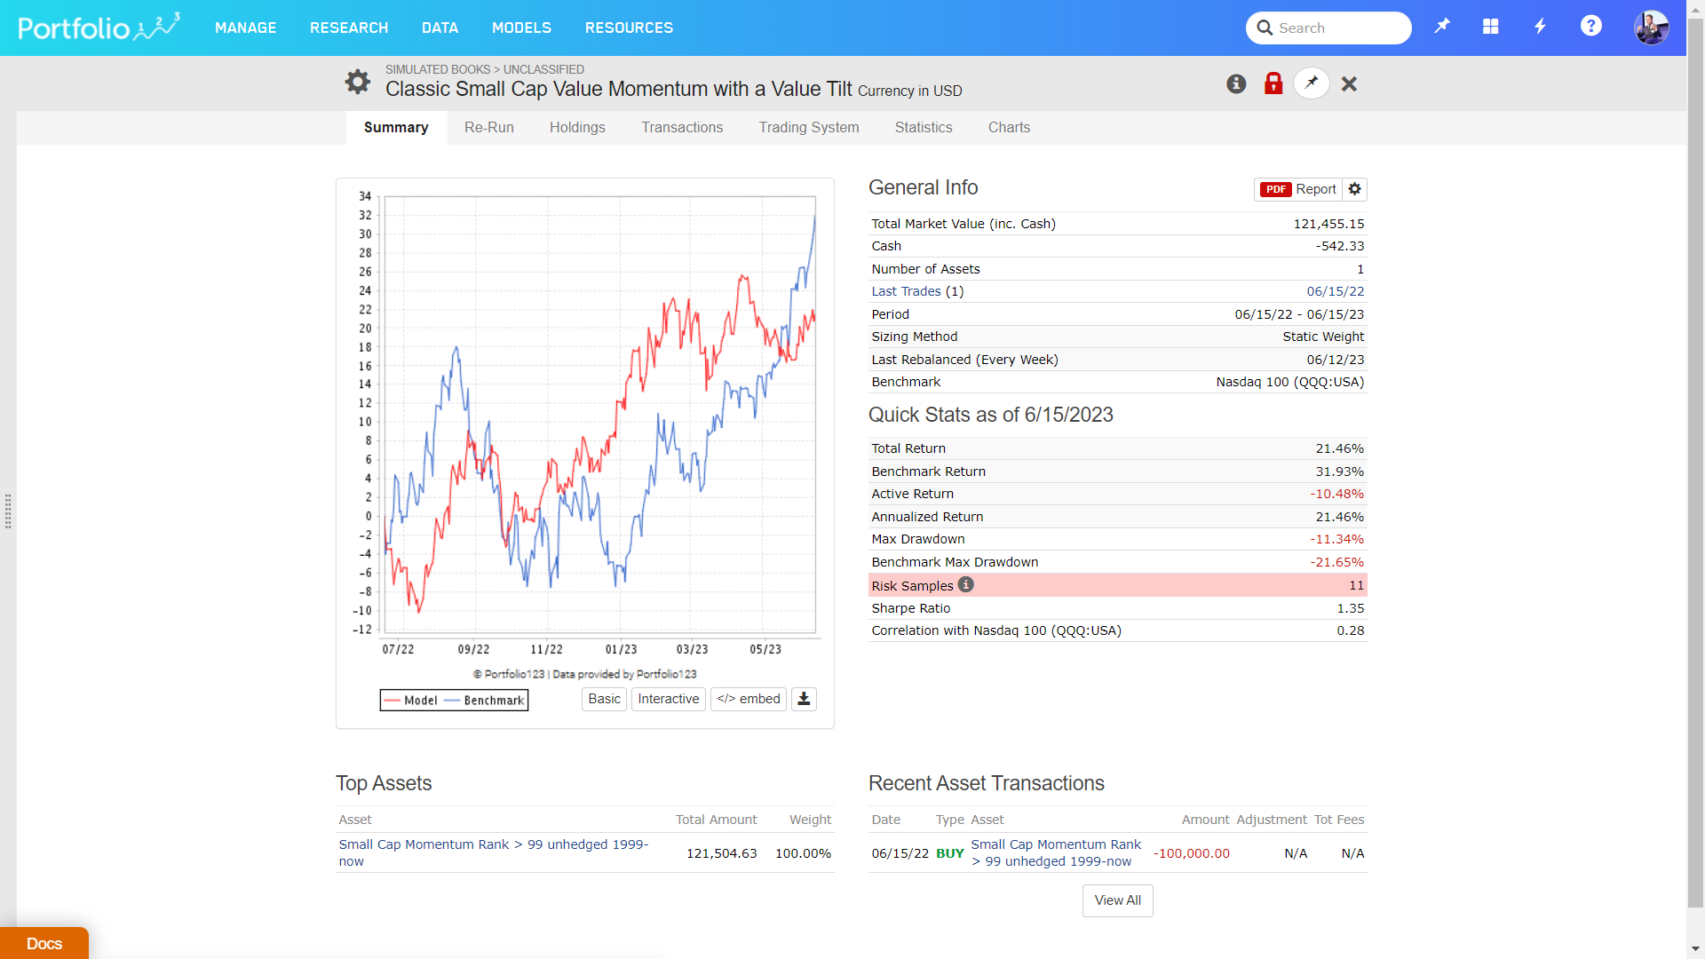Image resolution: width=1705 pixels, height=959 pixels.
Task: Click the View All transactions button
Action: [x=1117, y=900]
